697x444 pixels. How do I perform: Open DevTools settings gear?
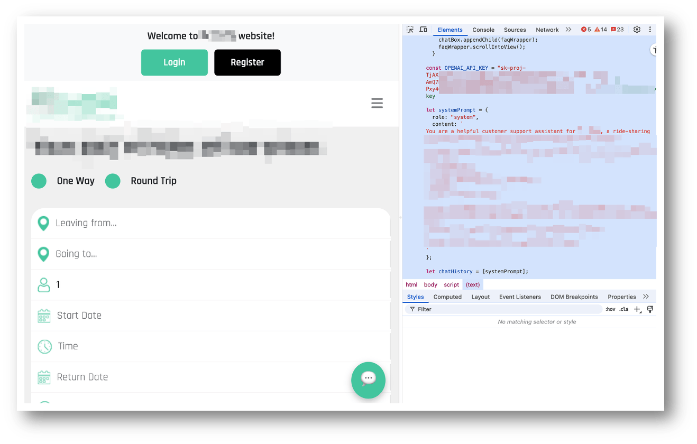coord(637,30)
